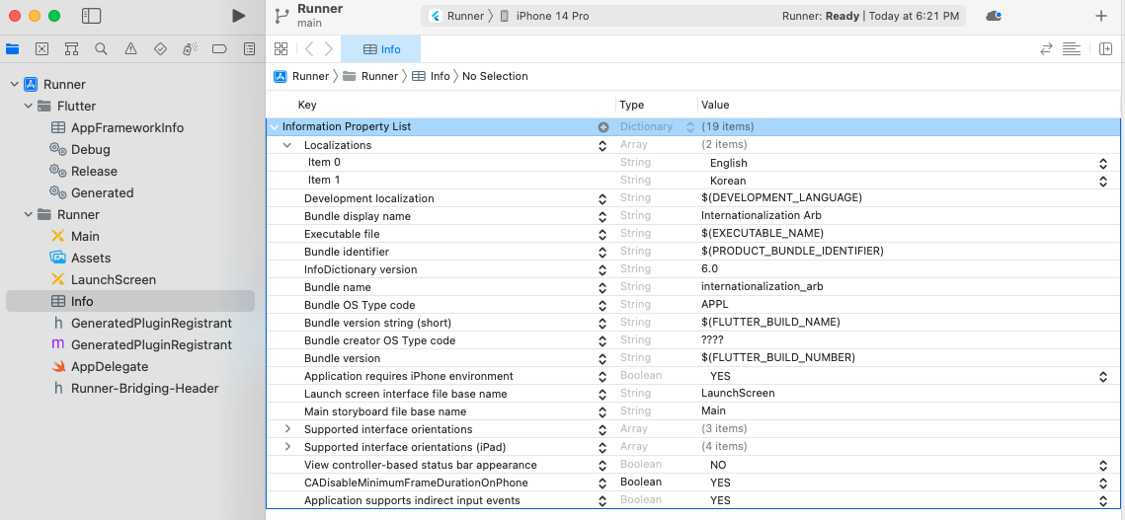Viewport: 1125px width, 520px height.
Task: Open Information Property List type stepper
Action: 690,127
